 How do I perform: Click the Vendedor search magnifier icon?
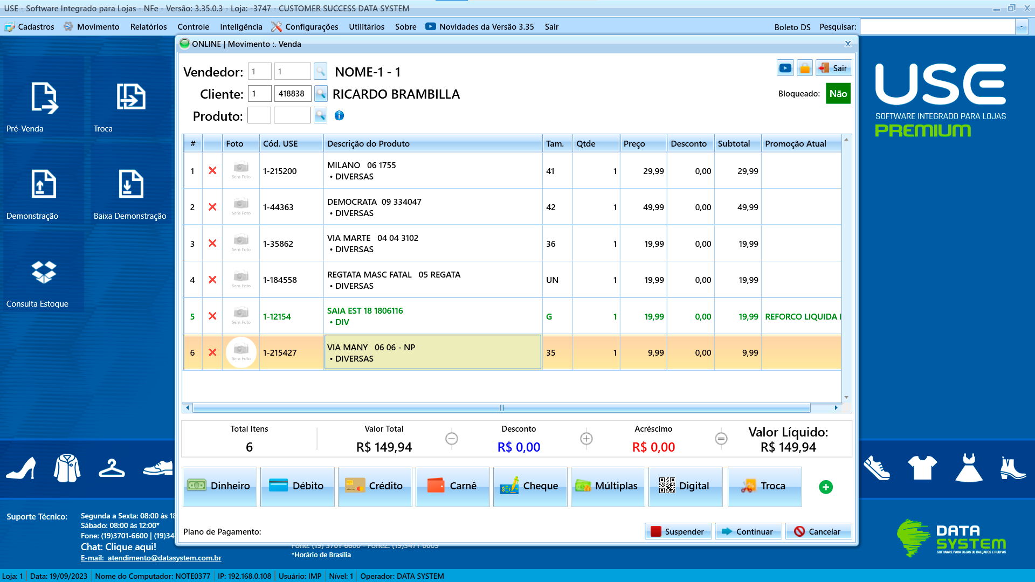coord(320,71)
